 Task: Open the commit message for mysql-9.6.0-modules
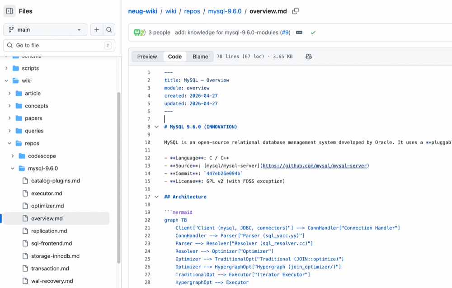click(226, 33)
